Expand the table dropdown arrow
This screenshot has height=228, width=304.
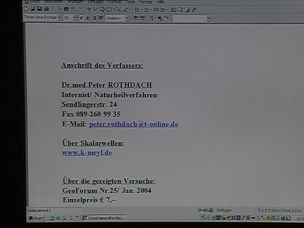click(167, 9)
